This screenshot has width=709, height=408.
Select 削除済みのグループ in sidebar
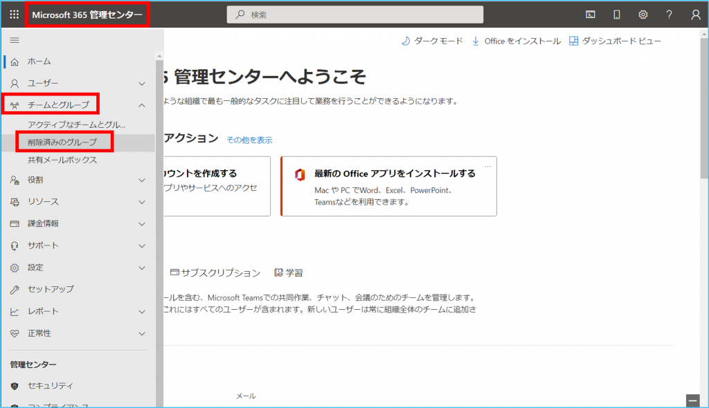62,142
